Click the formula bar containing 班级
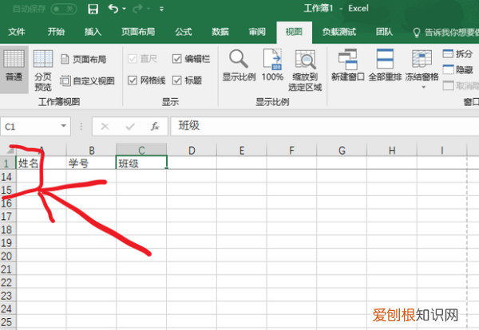 pyautogui.click(x=324, y=126)
